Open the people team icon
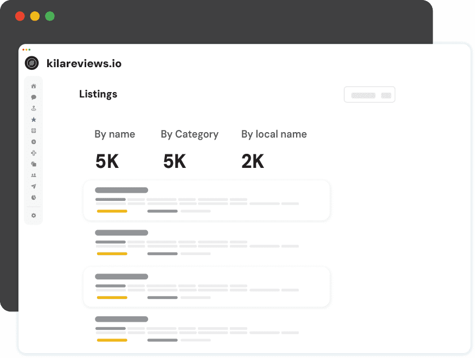Screen dimensions: 475x358 point(34,175)
